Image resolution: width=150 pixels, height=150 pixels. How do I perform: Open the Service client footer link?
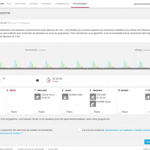click(x=53, y=149)
